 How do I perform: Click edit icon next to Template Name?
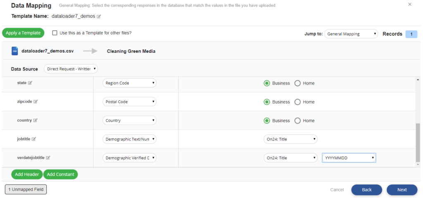99,16
